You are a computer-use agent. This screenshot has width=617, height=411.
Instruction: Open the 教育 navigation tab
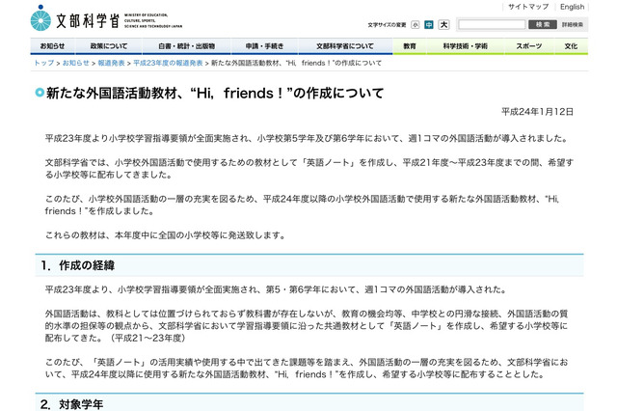click(x=410, y=46)
